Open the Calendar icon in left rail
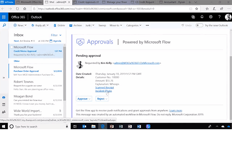This screenshot has height=162, width=232. click(4, 105)
